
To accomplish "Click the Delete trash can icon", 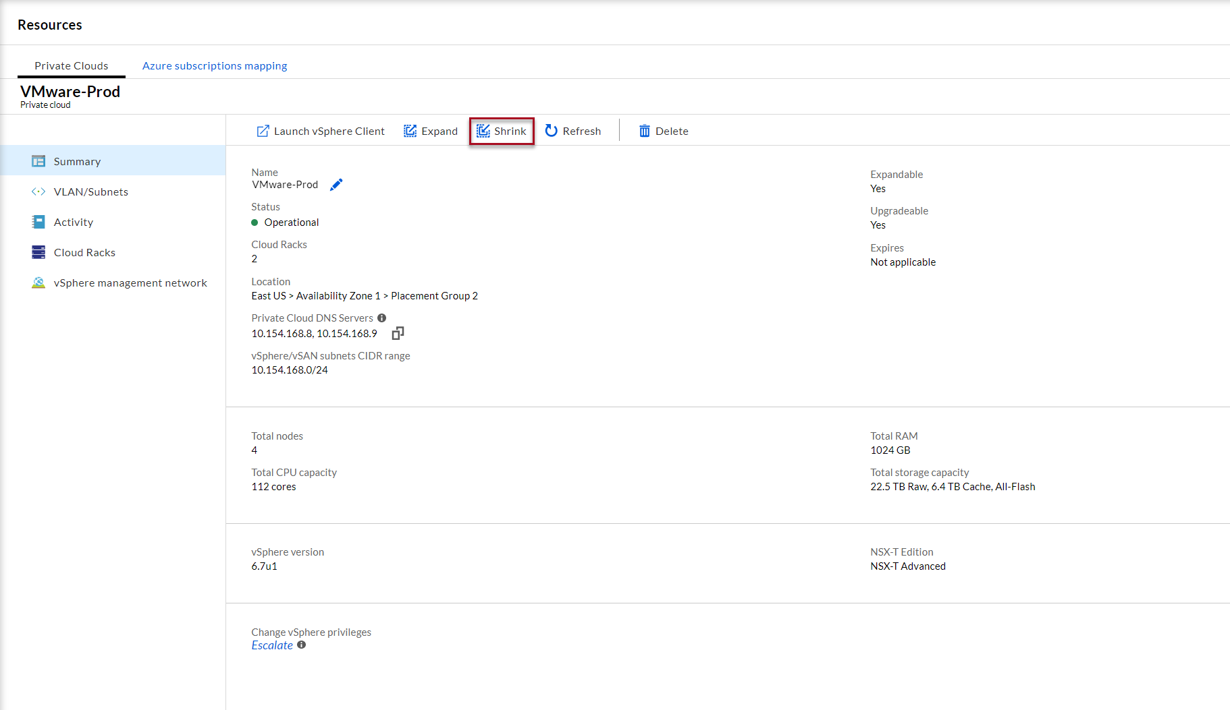I will point(645,131).
